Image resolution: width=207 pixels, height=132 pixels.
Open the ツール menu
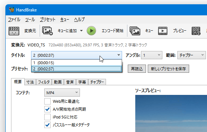[x=30, y=20]
